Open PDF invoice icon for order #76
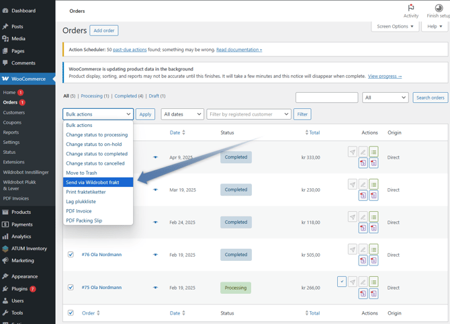This screenshot has height=324, width=450. pos(363,261)
